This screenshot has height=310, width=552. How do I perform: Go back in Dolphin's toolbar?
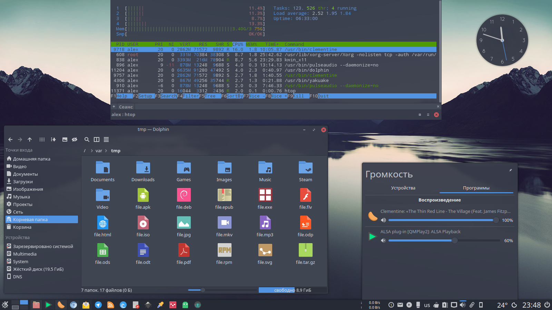(10, 139)
